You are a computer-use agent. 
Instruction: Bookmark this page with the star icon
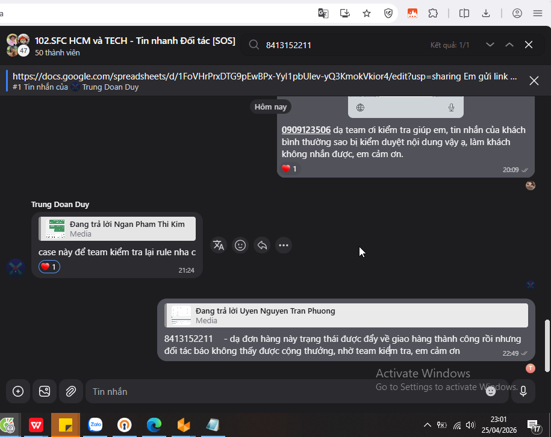pyautogui.click(x=367, y=13)
